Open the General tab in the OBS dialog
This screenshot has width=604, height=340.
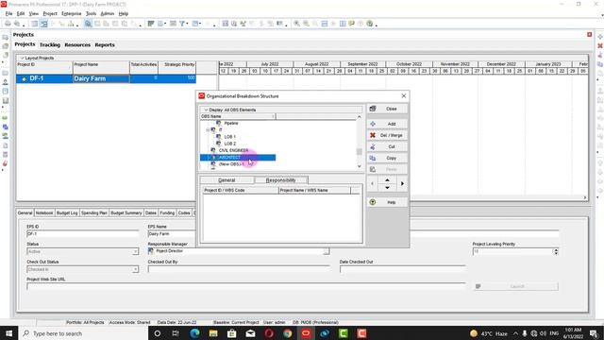226,180
